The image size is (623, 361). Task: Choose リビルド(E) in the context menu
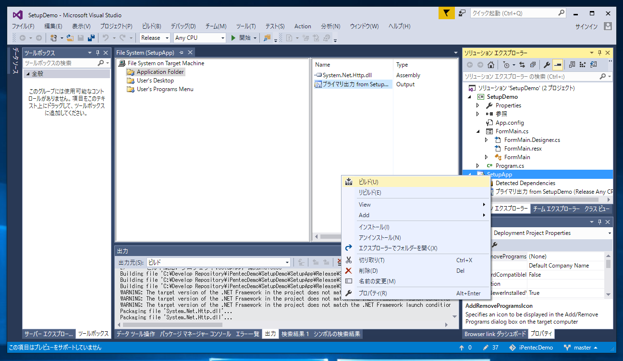point(416,193)
